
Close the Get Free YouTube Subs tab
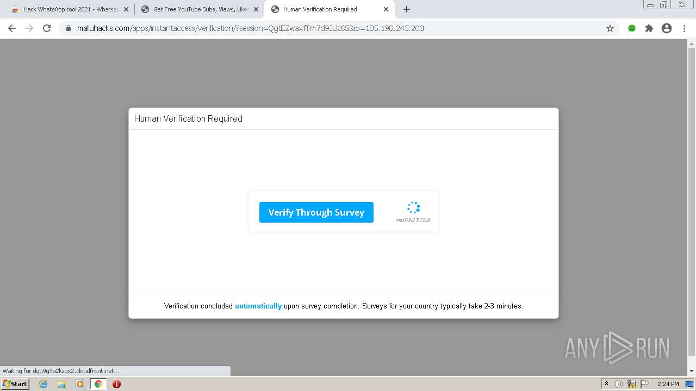point(256,9)
